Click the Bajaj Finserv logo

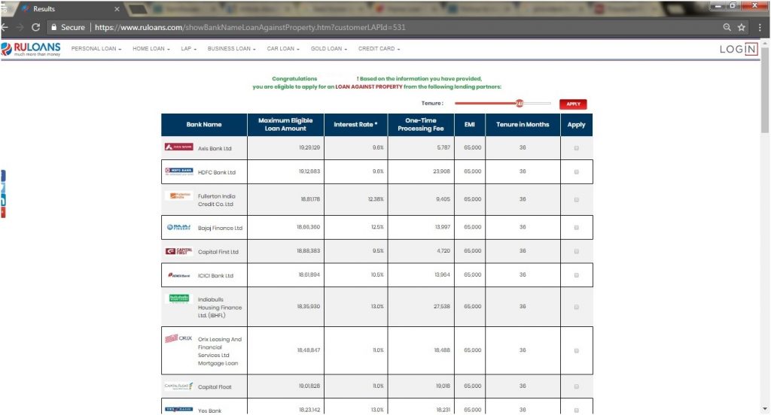179,227
